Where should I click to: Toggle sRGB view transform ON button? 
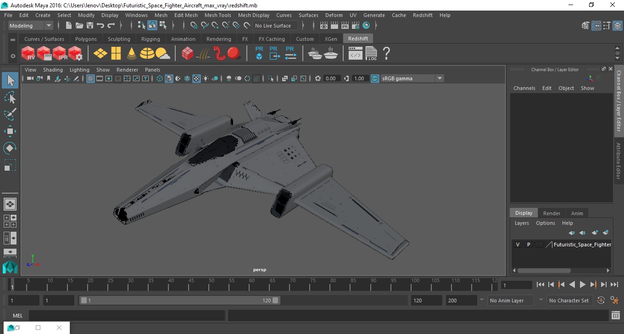point(375,78)
